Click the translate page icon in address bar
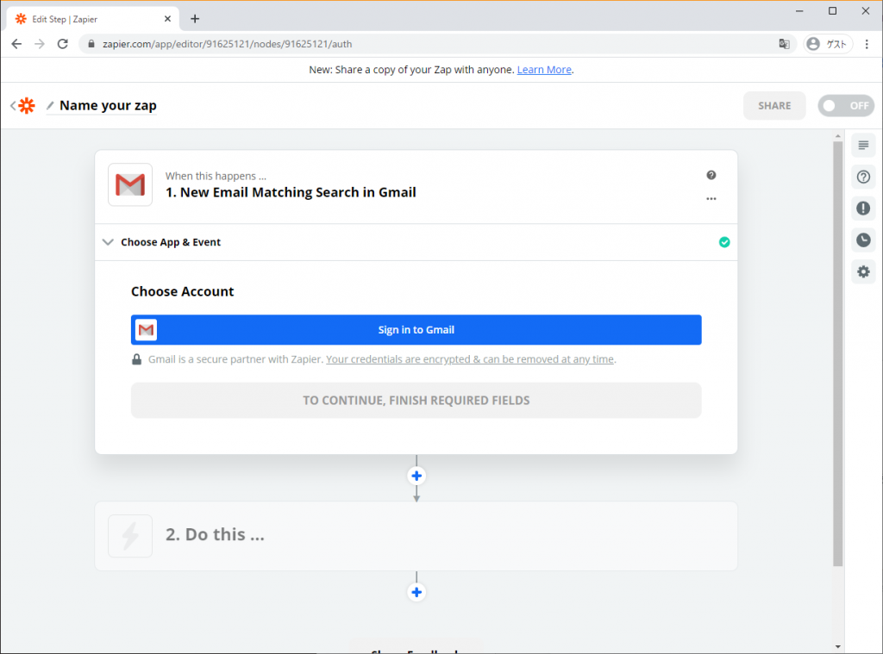The height and width of the screenshot is (654, 883). (x=784, y=44)
